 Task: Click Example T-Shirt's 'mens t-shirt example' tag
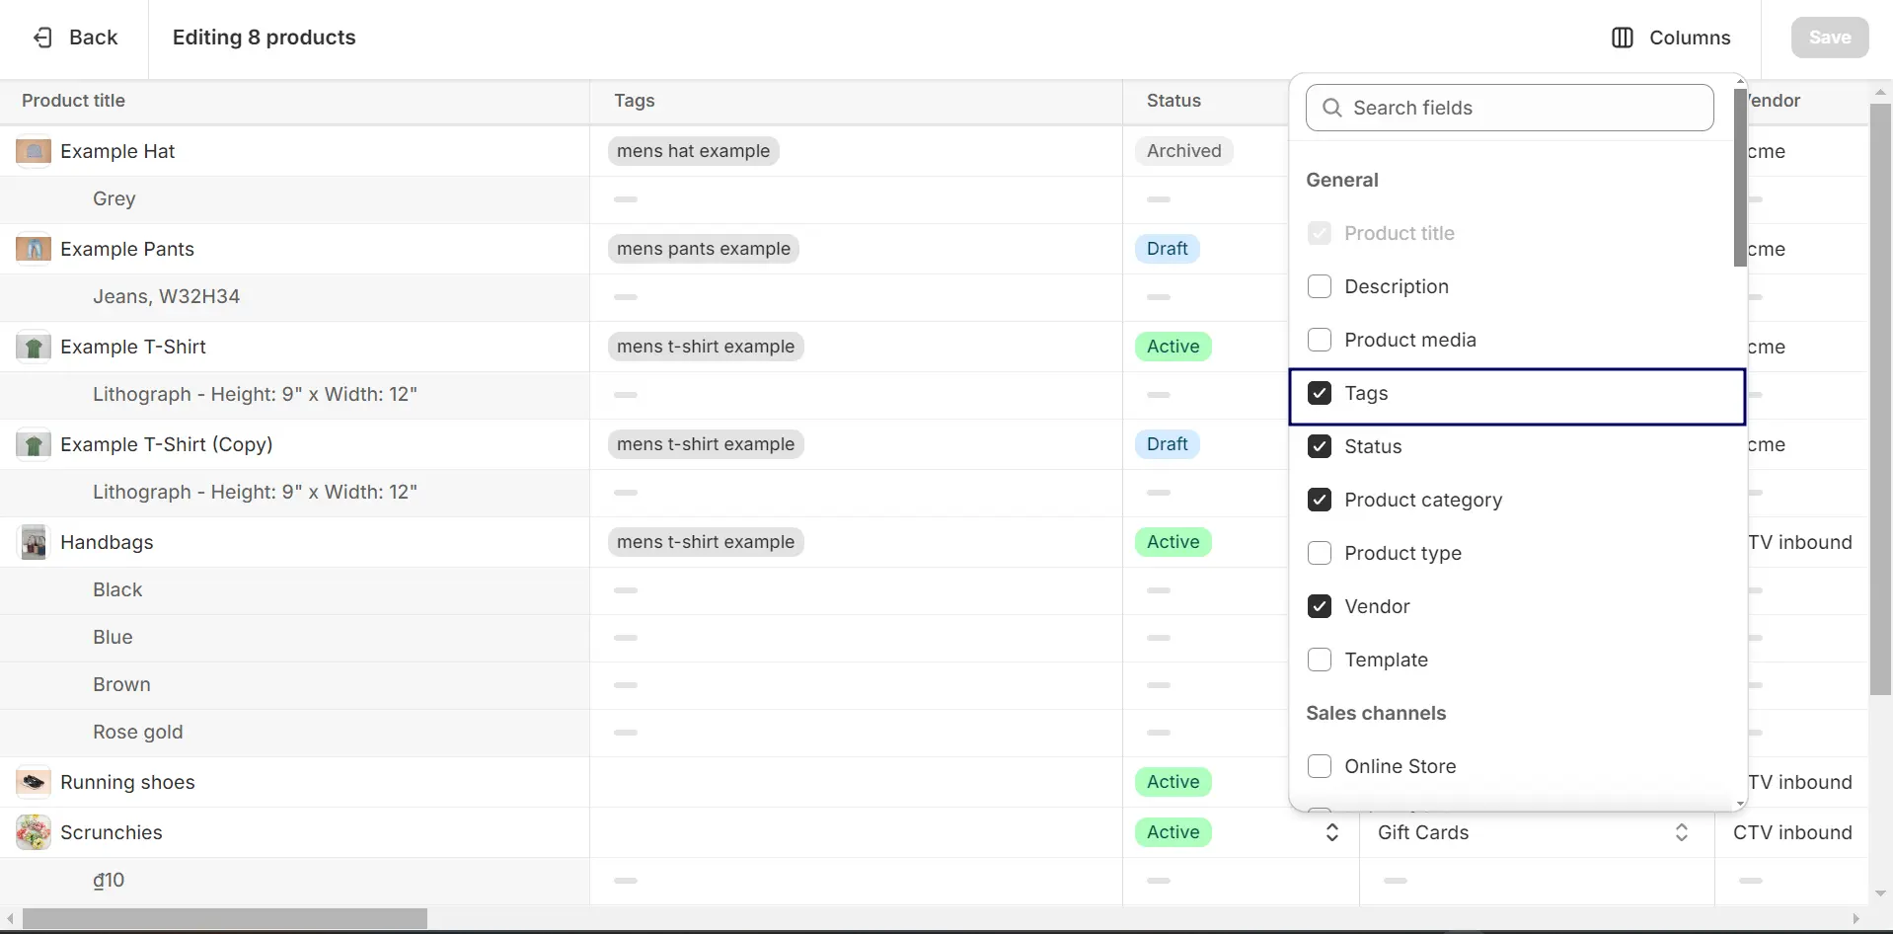click(706, 347)
